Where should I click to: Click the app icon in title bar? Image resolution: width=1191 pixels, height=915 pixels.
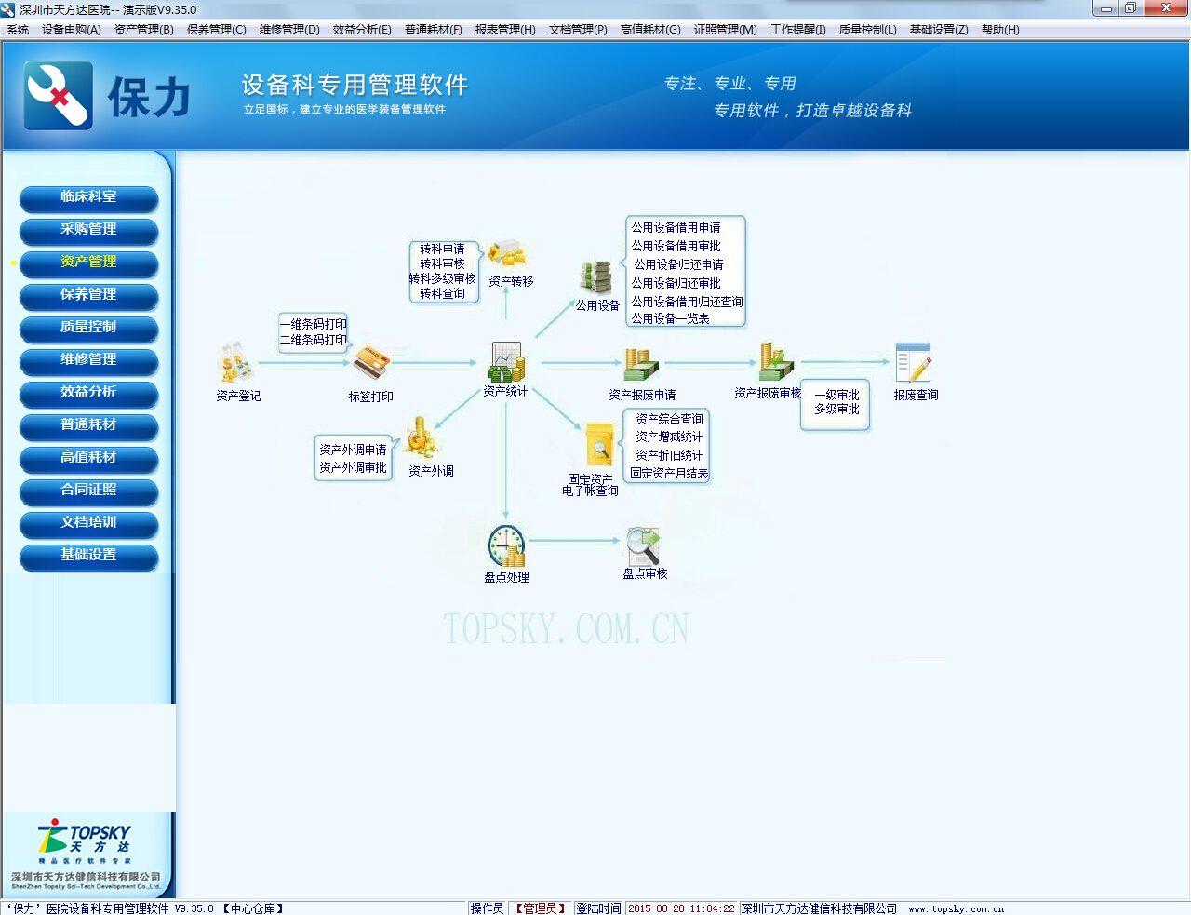[x=8, y=9]
